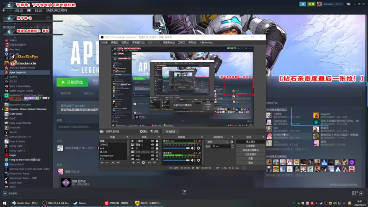
Task: Open transition properties gear in OBS
Action: tap(232, 142)
